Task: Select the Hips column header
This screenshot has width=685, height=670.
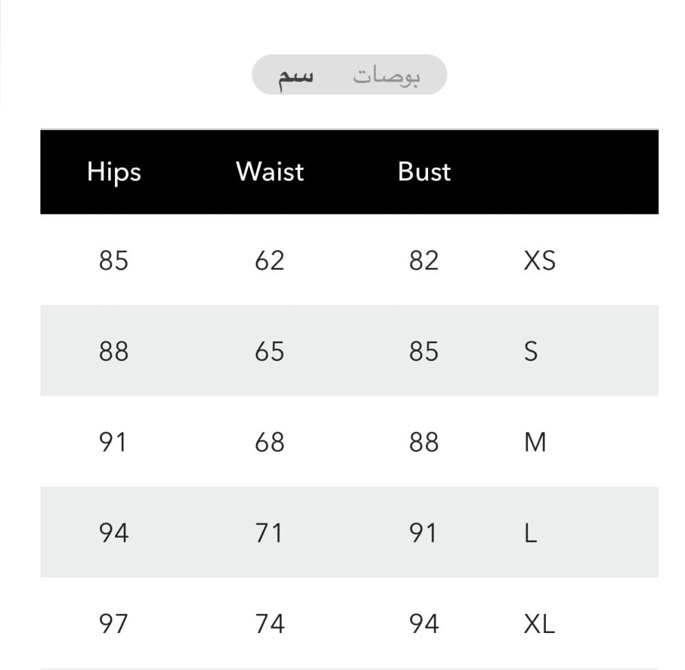Action: (x=114, y=172)
